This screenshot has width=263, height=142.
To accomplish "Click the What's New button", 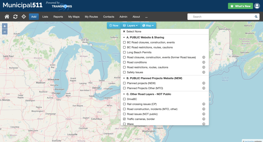I will 240,6.
